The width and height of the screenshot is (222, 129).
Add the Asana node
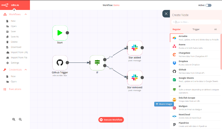pyautogui.click(x=195, y=46)
